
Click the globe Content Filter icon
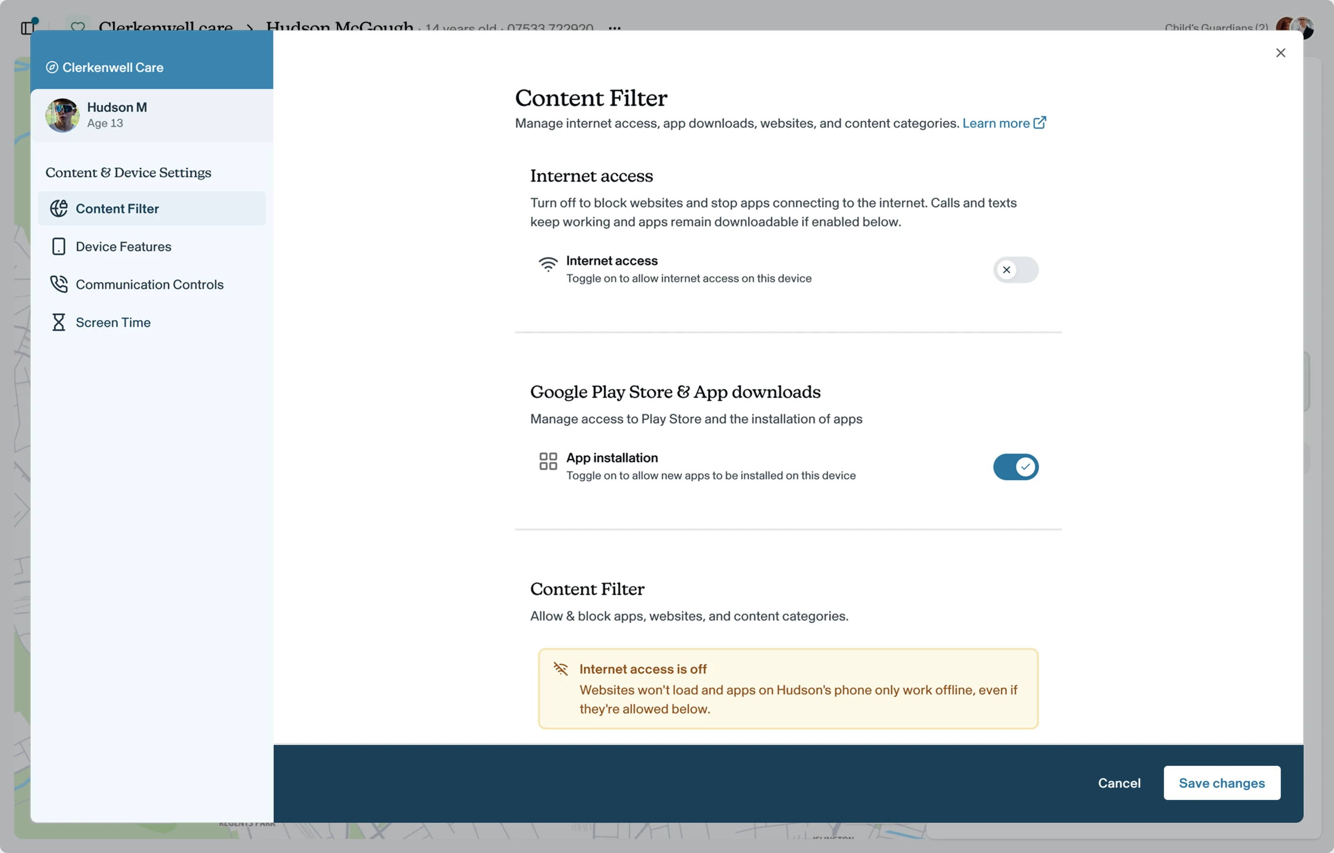[59, 208]
